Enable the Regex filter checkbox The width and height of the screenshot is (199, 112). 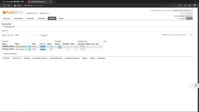40,35
